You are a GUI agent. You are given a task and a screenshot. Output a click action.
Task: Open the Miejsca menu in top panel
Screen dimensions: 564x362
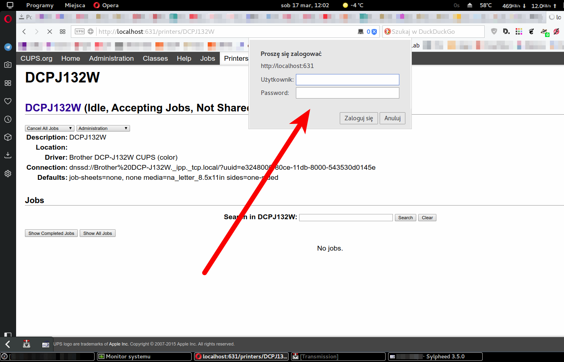click(x=75, y=5)
